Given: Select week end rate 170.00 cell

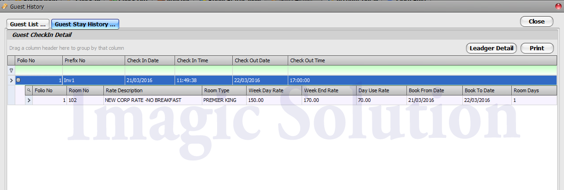Looking at the screenshot, I should coord(329,100).
